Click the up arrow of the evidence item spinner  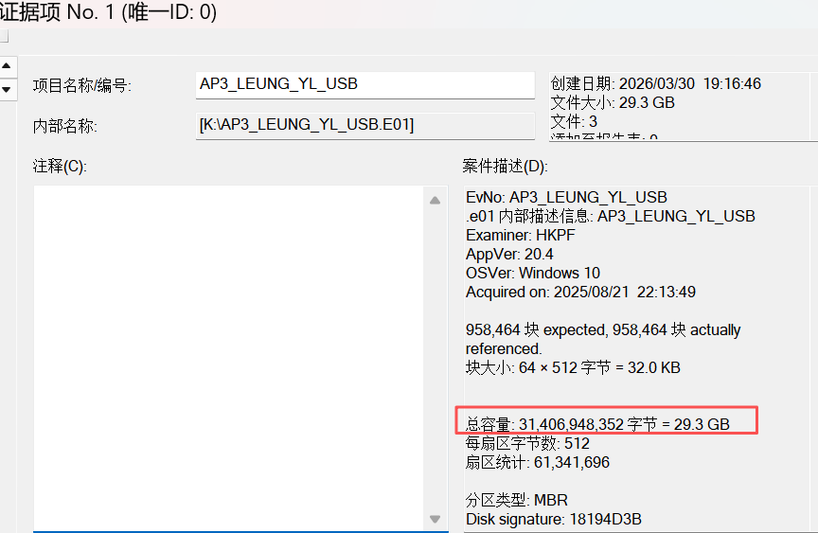point(8,66)
